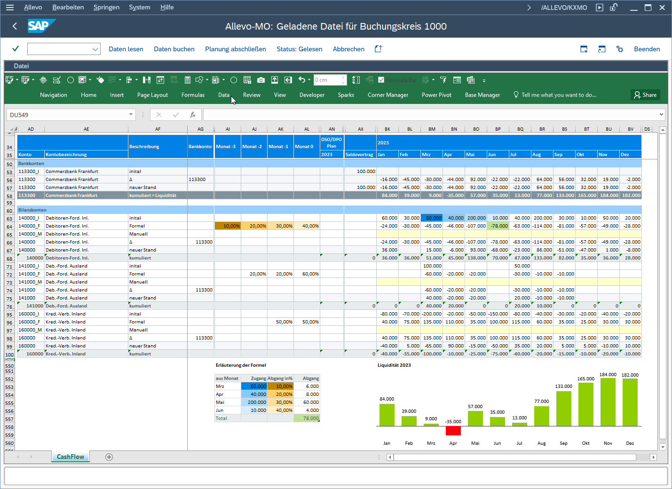The width and height of the screenshot is (672, 489).
Task: Click the clipboard paste icon
Action: point(471,80)
